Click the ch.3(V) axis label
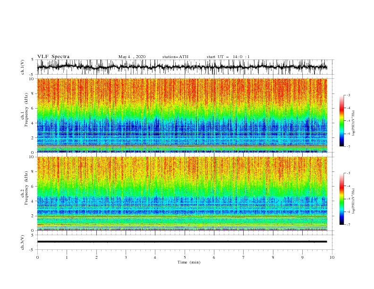The height and width of the screenshot is (289, 374). [x=23, y=242]
